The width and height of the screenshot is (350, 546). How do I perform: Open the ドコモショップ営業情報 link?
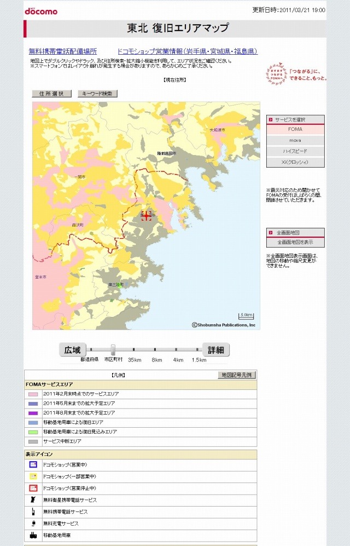(187, 51)
